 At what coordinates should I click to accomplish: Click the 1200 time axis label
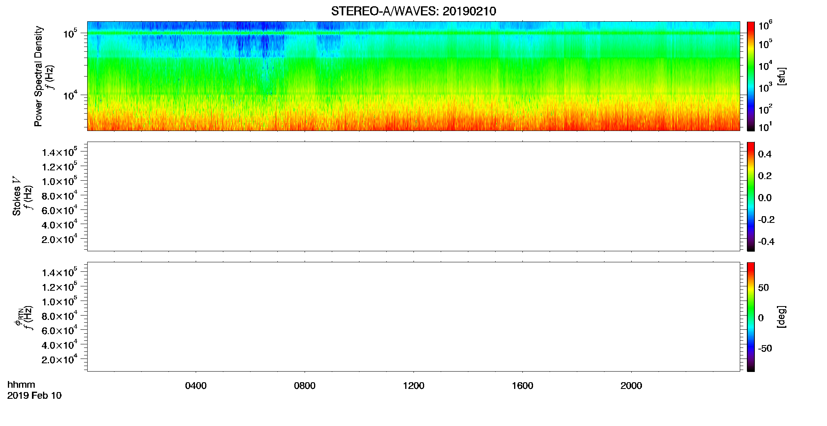coord(413,386)
